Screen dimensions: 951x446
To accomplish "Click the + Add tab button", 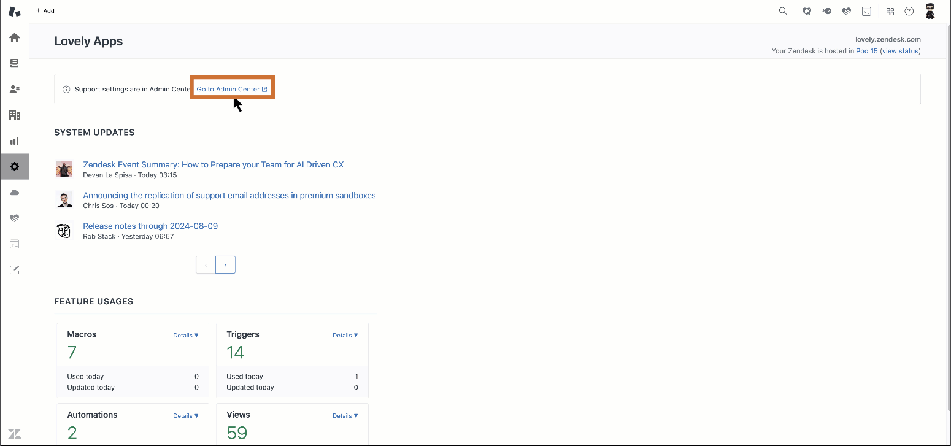I will [45, 11].
